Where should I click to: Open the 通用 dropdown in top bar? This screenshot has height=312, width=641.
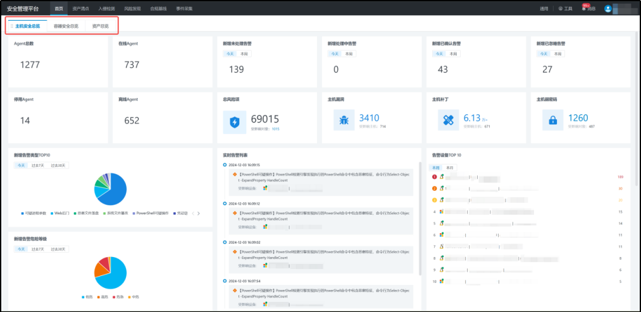(x=544, y=9)
